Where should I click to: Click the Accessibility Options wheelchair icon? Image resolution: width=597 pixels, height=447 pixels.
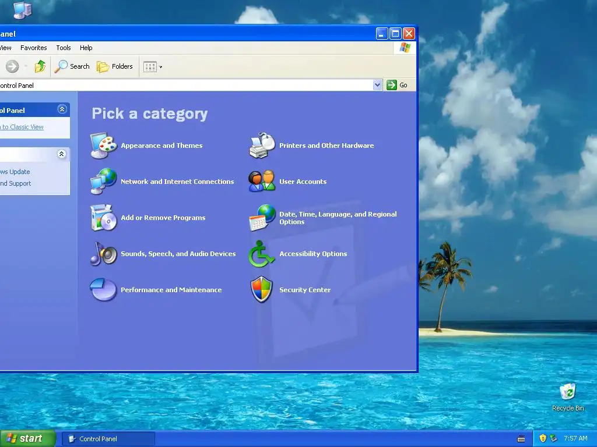coord(261,254)
